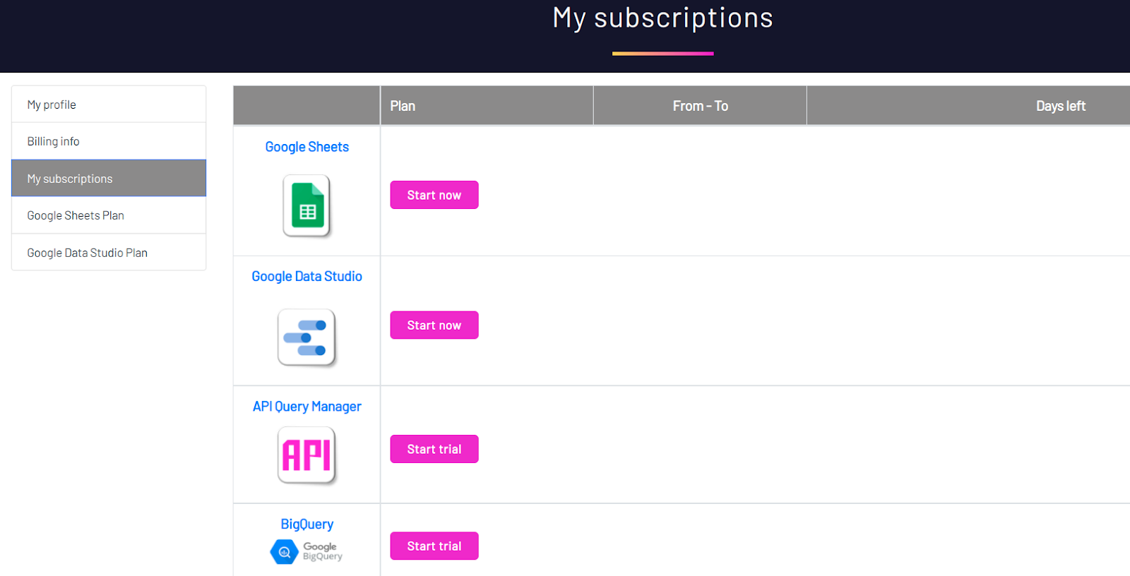Click the Plan column header
1130x576 pixels.
pos(487,106)
